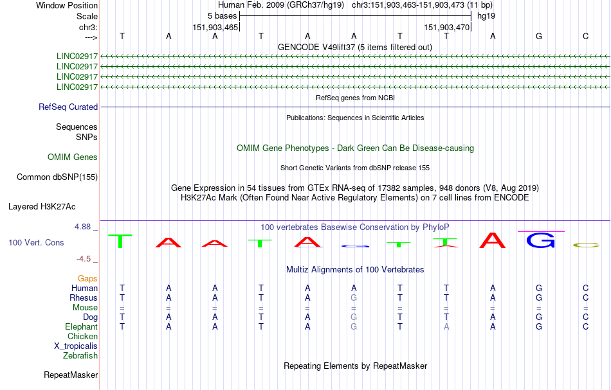This screenshot has height=390, width=611.
Task: Click the large blue G conservation logo letter
Action: pos(540,240)
